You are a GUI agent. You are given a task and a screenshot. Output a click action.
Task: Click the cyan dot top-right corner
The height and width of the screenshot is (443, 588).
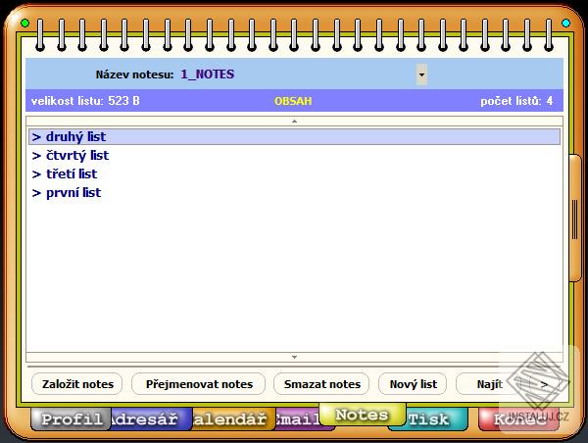565,24
